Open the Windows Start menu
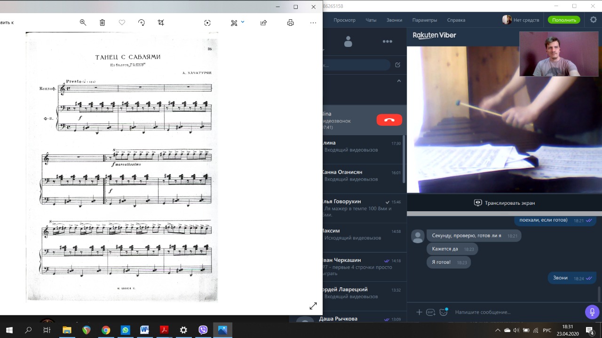 [9, 330]
